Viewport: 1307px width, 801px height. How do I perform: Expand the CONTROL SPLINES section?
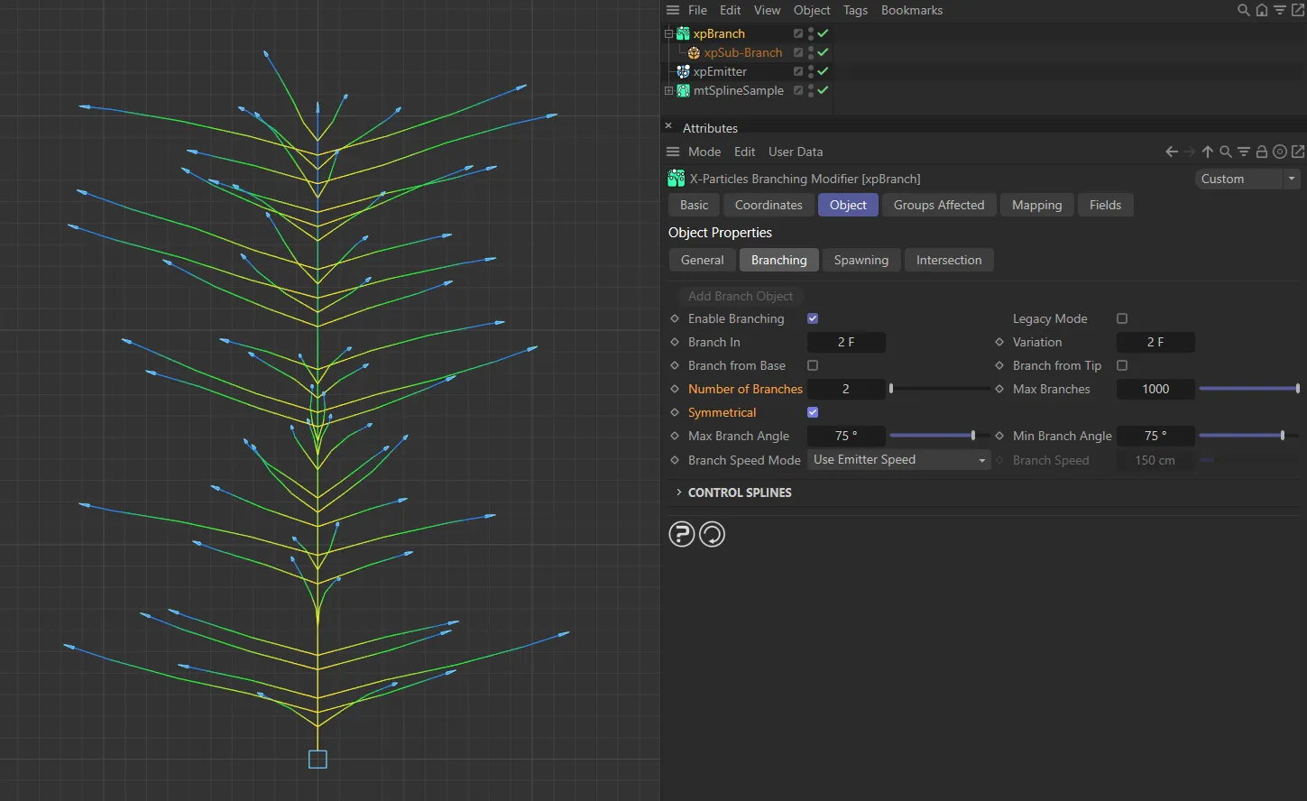click(x=679, y=493)
